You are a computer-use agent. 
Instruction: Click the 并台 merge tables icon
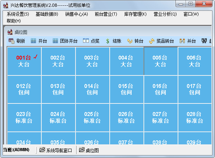tap(182, 41)
